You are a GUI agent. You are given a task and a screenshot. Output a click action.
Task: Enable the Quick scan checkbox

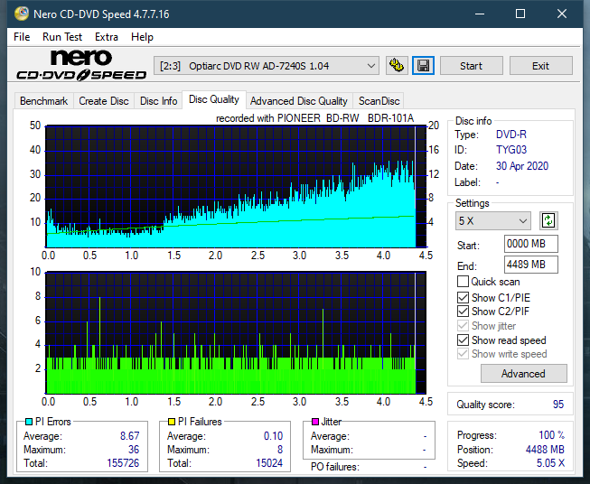pos(463,282)
